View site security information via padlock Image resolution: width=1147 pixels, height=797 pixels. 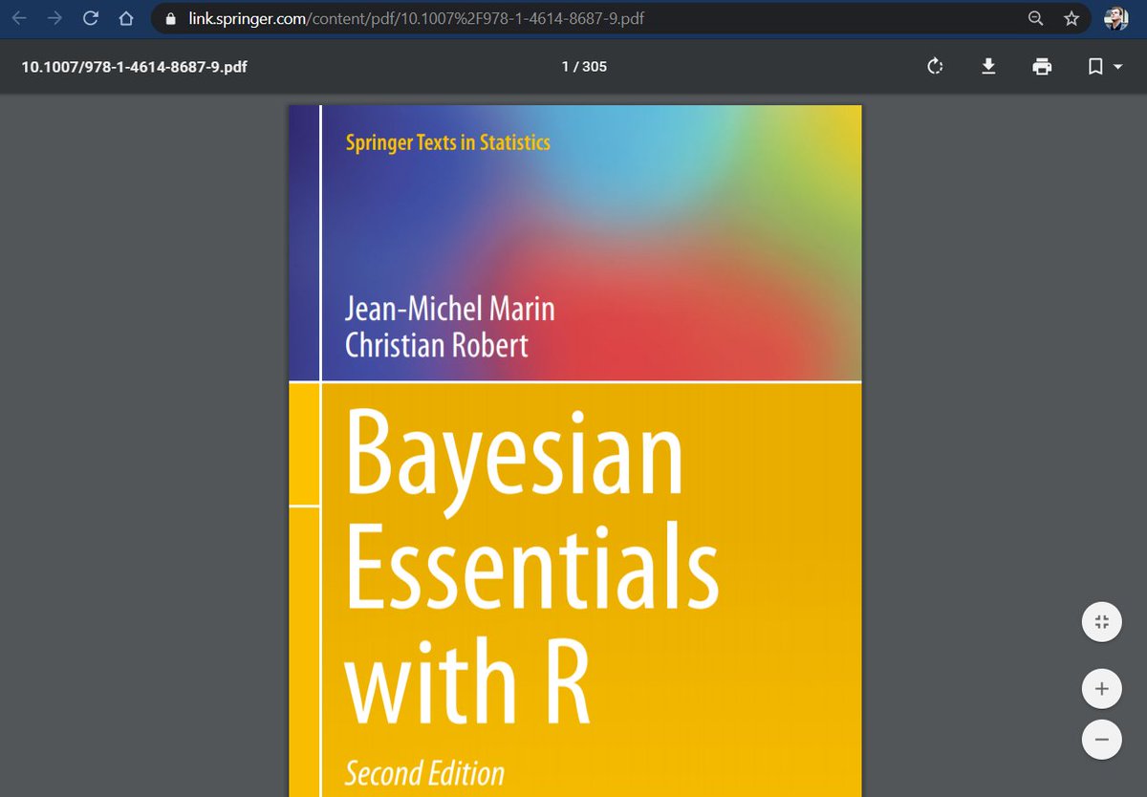(169, 18)
